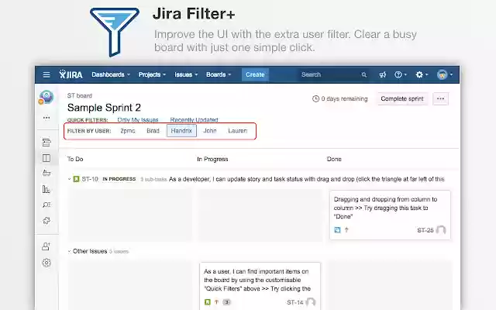Click the Sample Sprint 2 title

pyautogui.click(x=104, y=108)
